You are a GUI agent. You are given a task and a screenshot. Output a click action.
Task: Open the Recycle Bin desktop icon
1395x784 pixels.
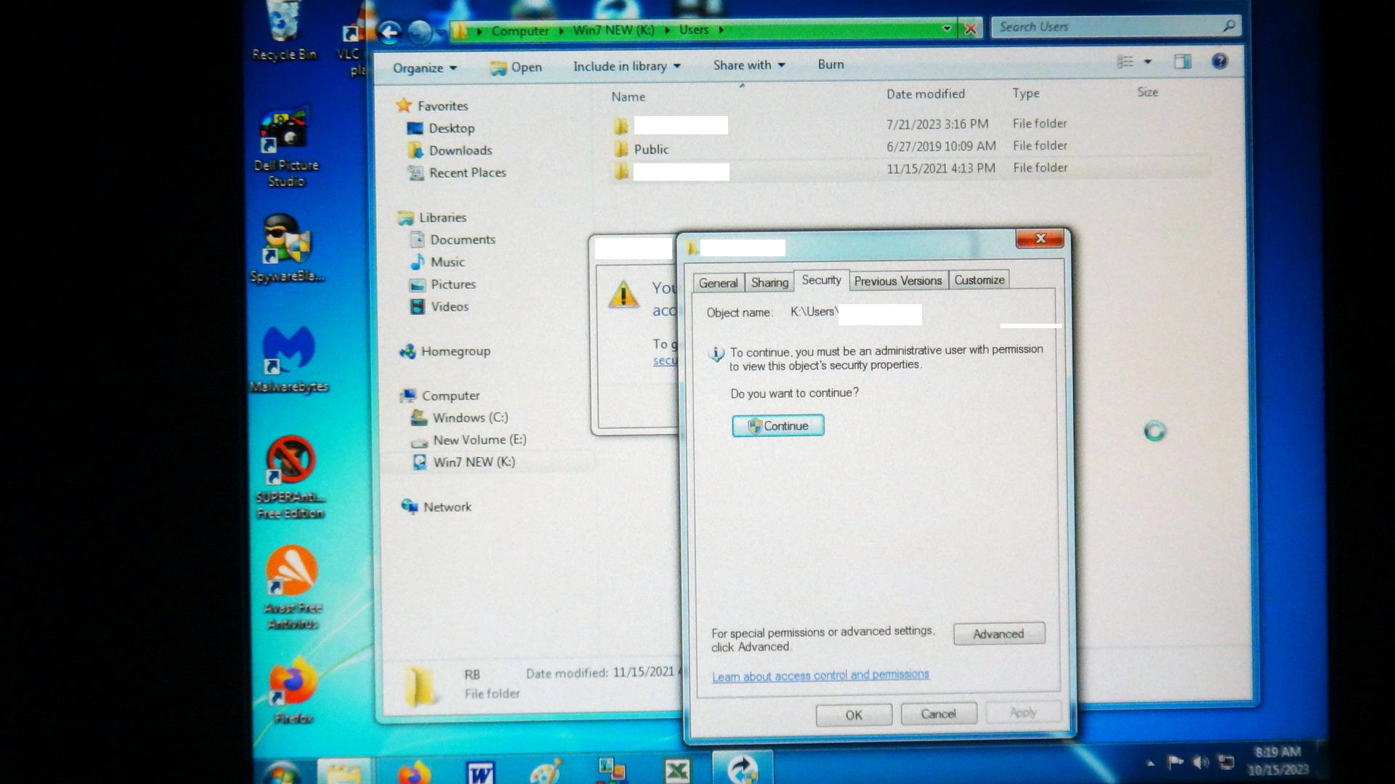point(284,30)
